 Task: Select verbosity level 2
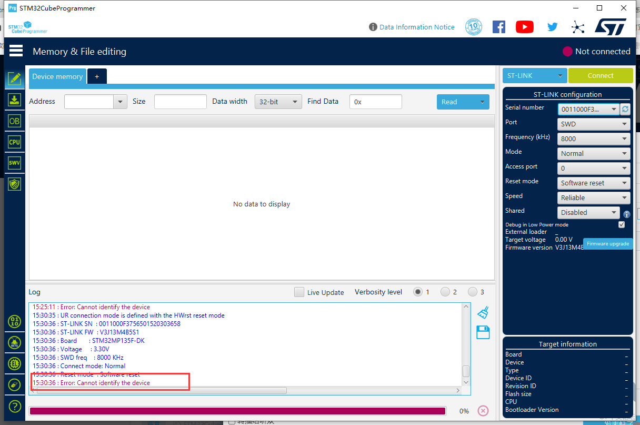point(445,292)
